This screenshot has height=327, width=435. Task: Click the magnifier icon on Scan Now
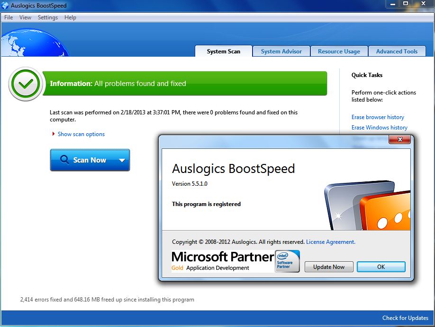point(64,160)
